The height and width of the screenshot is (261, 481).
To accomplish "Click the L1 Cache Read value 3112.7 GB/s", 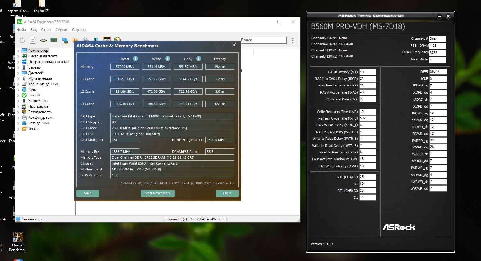I will click(x=125, y=79).
